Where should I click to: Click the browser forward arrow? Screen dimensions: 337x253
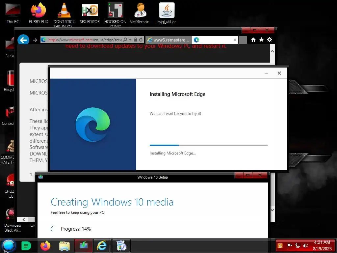[x=35, y=40]
